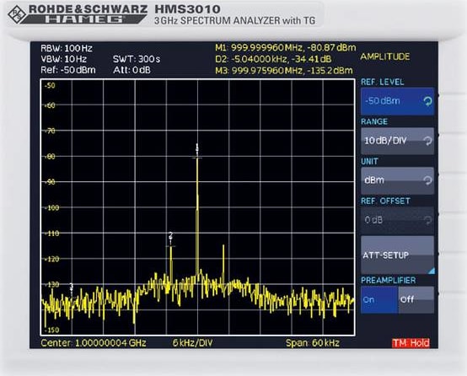
Task: Click marker 3 on the noise floor
Action: click(71, 287)
